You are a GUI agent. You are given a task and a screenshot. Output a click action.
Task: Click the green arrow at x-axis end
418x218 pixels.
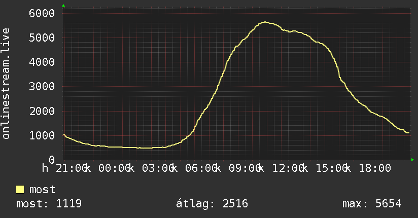[x=412, y=160]
